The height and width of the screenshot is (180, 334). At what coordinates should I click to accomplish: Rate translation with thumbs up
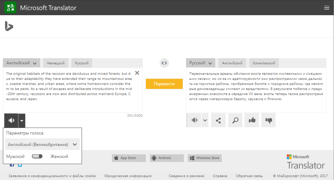tap(252, 120)
